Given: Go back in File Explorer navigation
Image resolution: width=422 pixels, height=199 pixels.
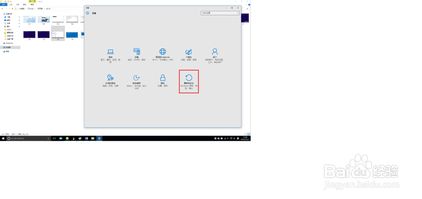Looking at the screenshot, I should pos(3,8).
